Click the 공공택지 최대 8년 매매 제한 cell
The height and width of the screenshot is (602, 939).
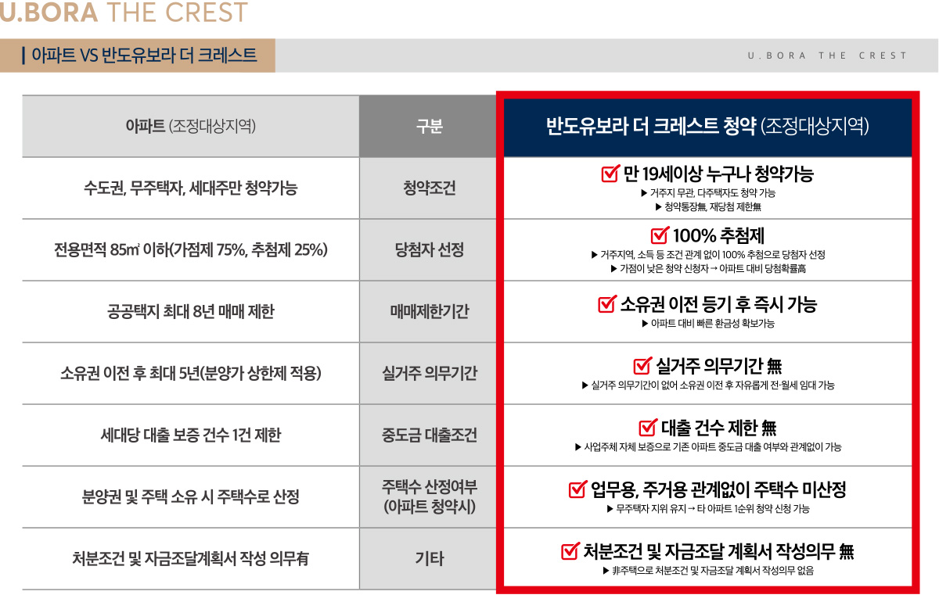(190, 312)
